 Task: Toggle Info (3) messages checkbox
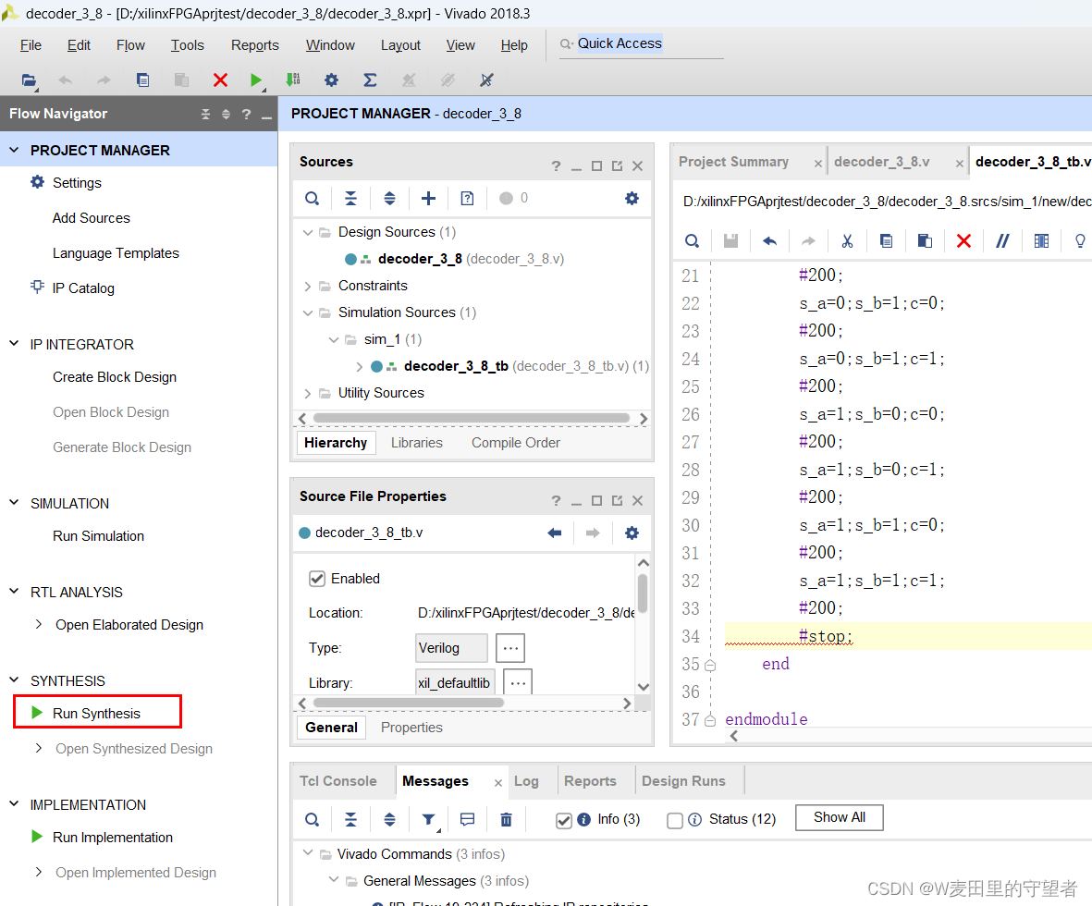coord(564,820)
